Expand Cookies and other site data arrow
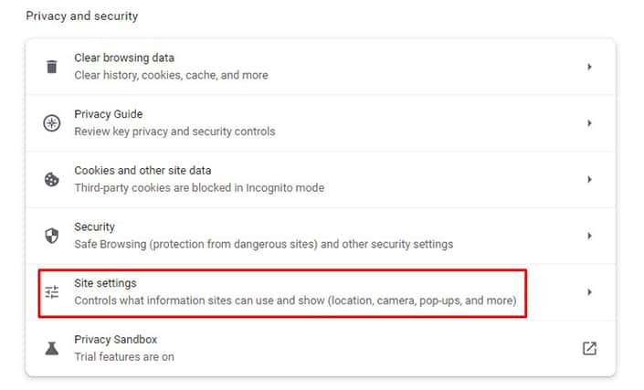The image size is (644, 390). click(589, 179)
